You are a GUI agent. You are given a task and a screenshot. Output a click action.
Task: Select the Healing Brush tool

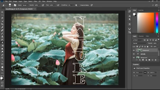pyautogui.click(x=2, y=30)
